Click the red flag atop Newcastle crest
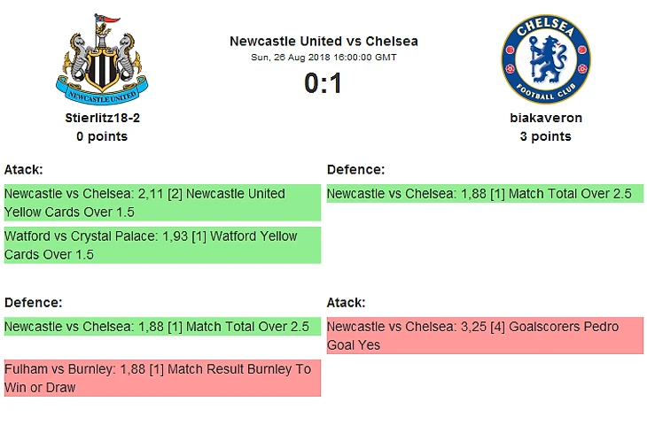This screenshot has height=425, width=647. point(110,19)
